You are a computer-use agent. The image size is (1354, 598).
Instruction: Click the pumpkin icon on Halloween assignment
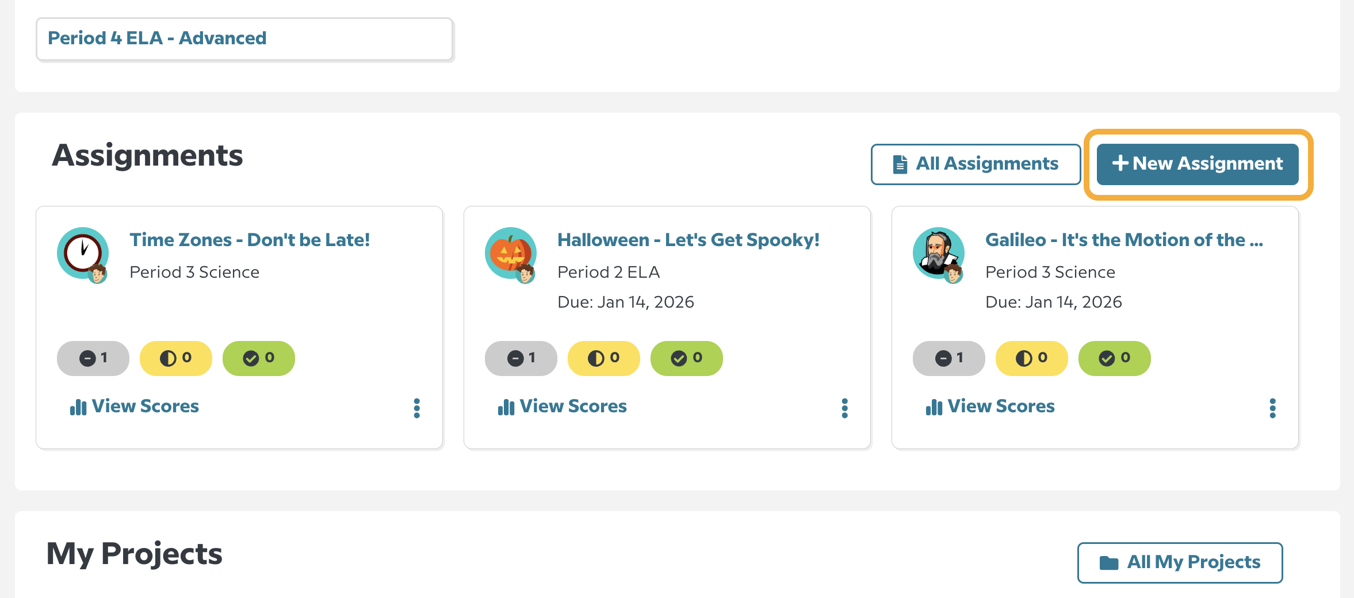pos(510,251)
